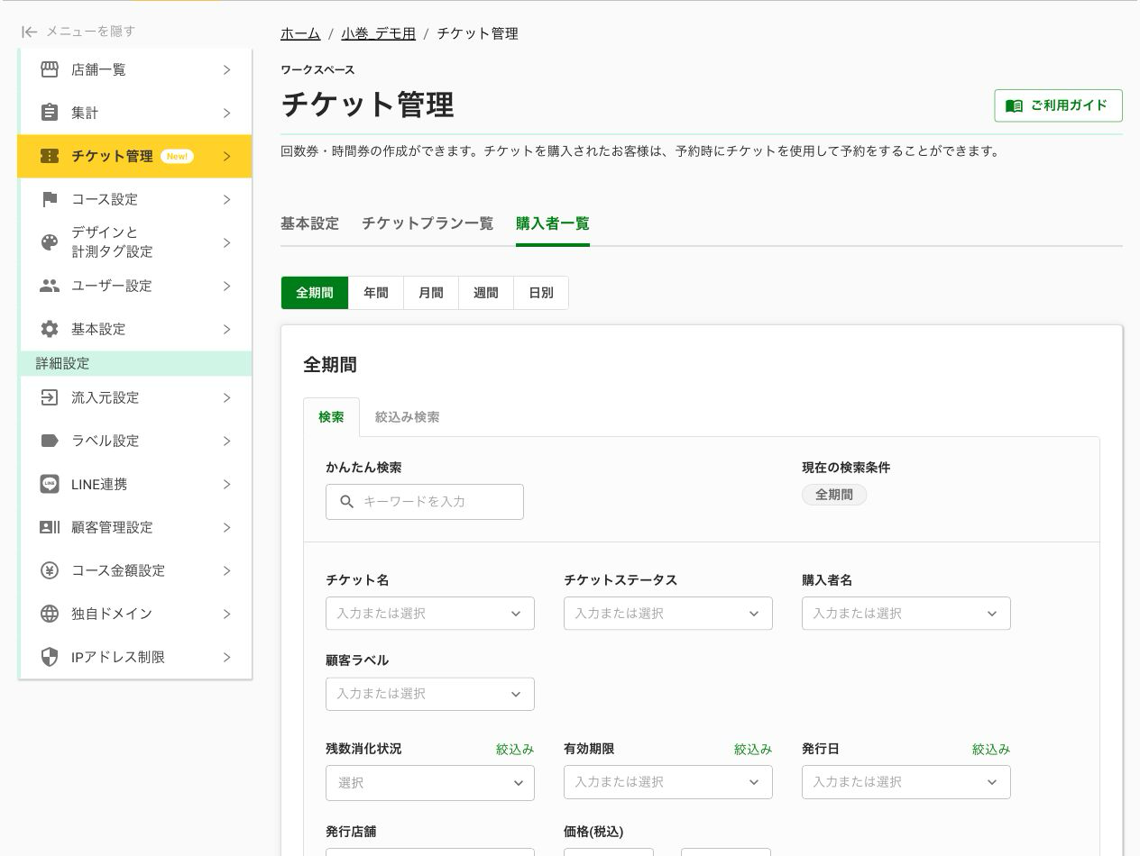Click the 独自ドメイン globe icon
The width and height of the screenshot is (1140, 856).
point(50,614)
